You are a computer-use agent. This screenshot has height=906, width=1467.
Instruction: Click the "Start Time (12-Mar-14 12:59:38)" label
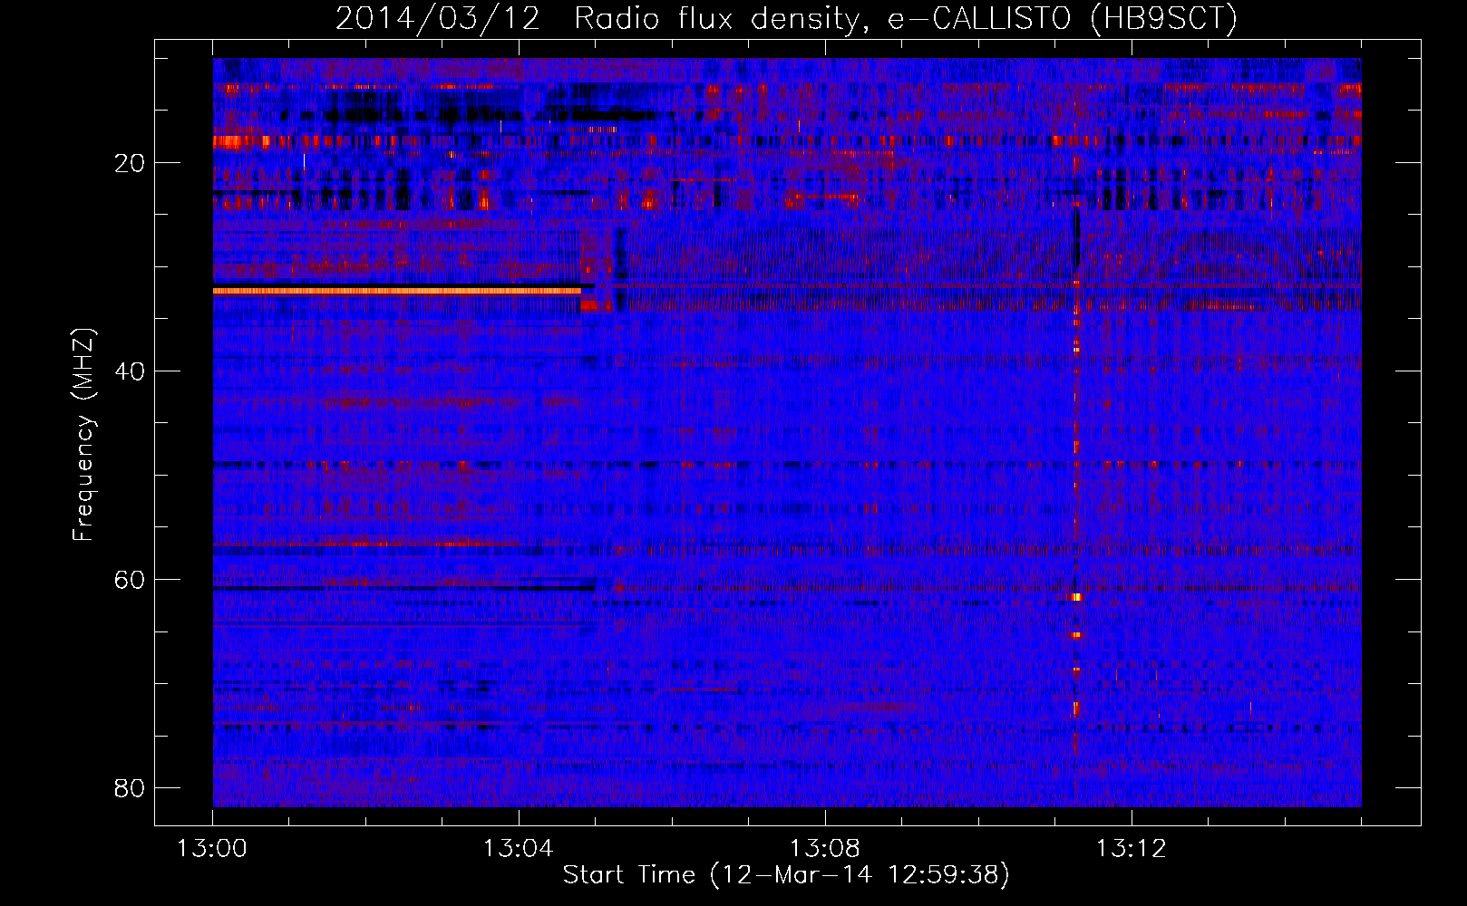(x=786, y=875)
